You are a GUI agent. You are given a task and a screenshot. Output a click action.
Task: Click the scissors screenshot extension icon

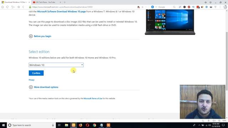[x=180, y=7]
